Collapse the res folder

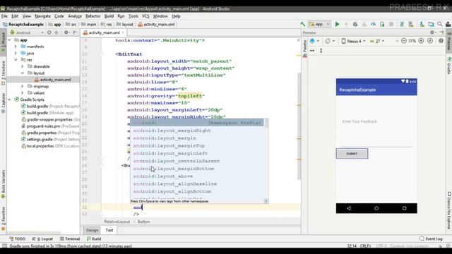pyautogui.click(x=16, y=59)
